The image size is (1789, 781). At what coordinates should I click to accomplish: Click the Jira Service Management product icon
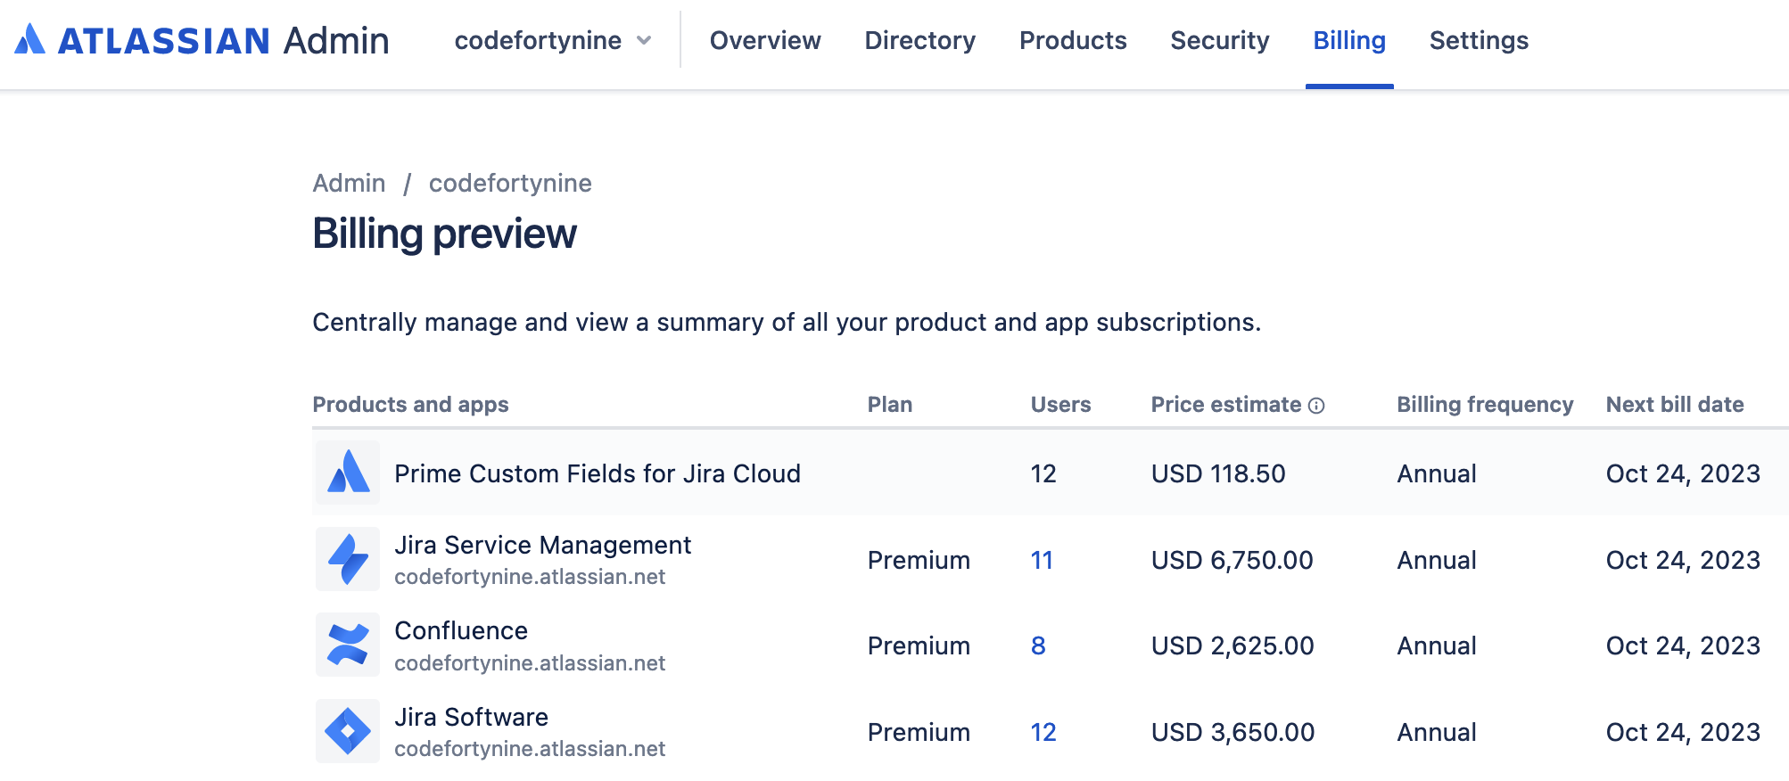[x=348, y=559]
